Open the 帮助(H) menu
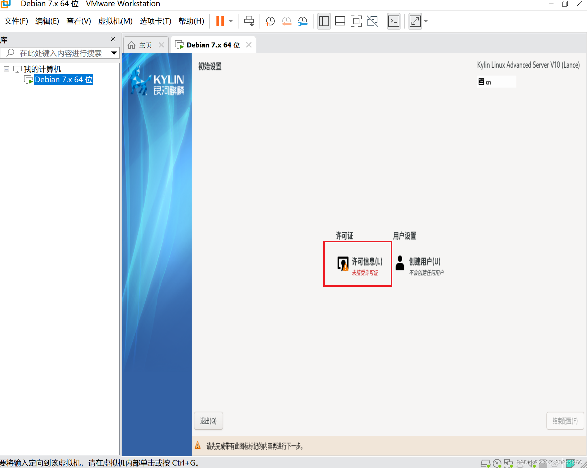 [x=191, y=21]
